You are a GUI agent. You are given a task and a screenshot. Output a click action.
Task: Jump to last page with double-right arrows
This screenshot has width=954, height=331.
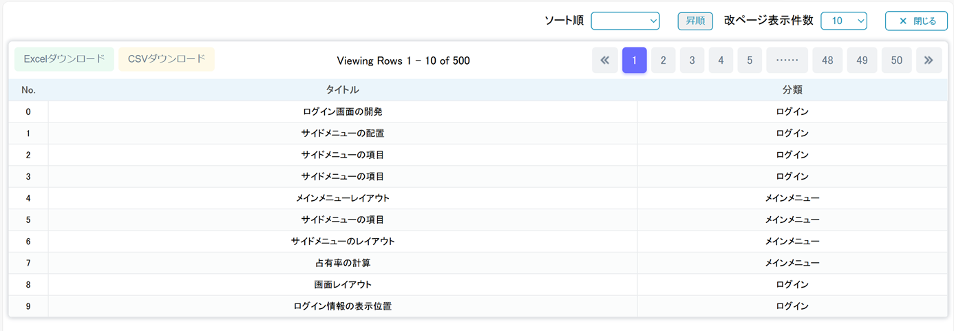(928, 61)
